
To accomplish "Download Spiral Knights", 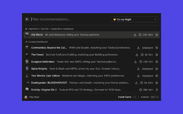I will [138, 69].
